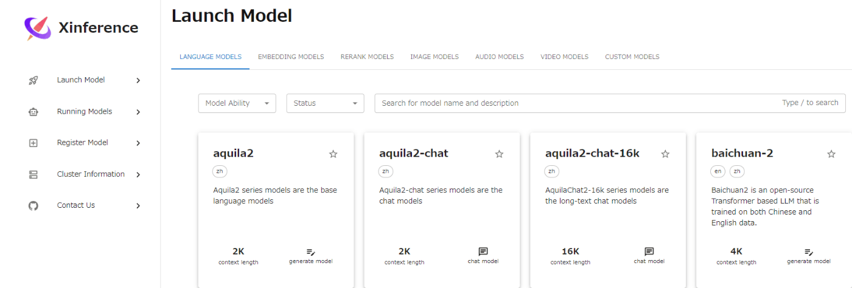Image resolution: width=852 pixels, height=288 pixels.
Task: Star the aquila2-chat model card
Action: pyautogui.click(x=499, y=154)
